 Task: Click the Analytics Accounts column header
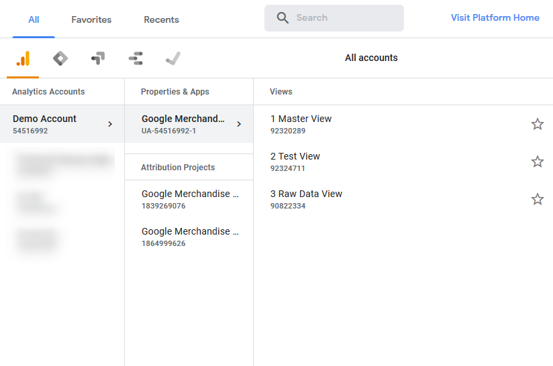click(x=48, y=92)
